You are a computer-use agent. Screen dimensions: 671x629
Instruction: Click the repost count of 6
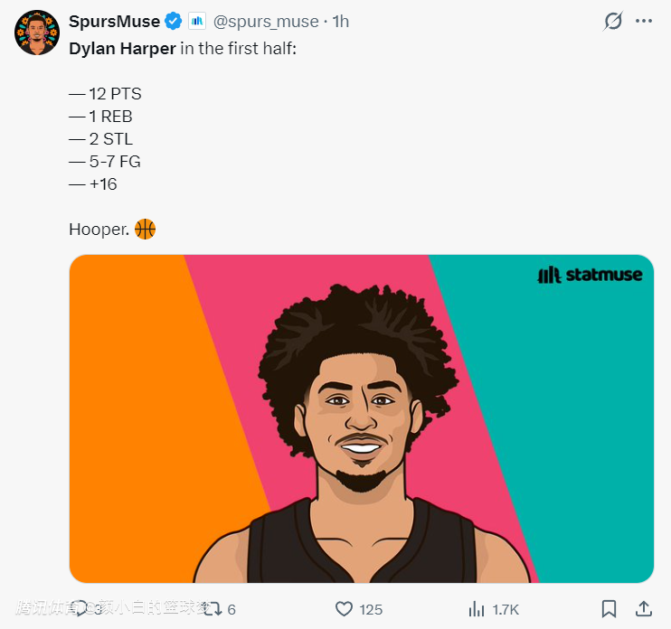click(232, 609)
